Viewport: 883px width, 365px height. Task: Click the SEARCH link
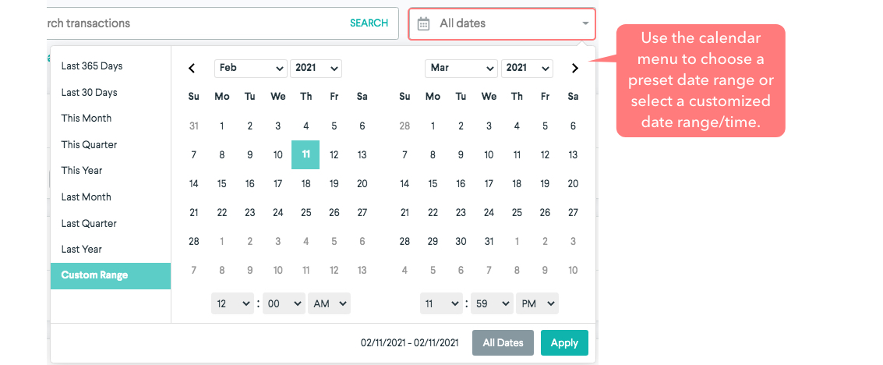click(369, 23)
